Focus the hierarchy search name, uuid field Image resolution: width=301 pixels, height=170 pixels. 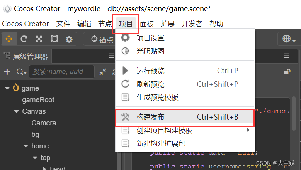pos(61,72)
